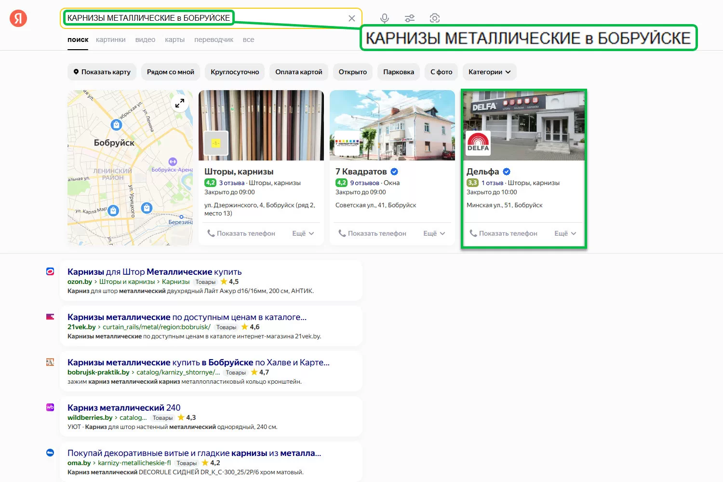
Task: Click the Yandex logo icon
Action: click(x=18, y=18)
